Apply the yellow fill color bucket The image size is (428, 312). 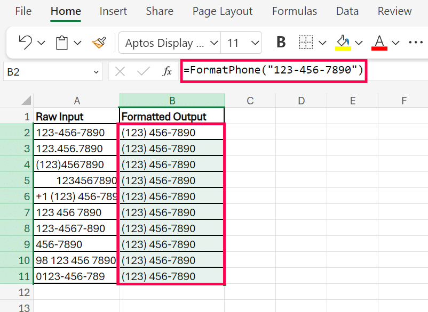[343, 43]
